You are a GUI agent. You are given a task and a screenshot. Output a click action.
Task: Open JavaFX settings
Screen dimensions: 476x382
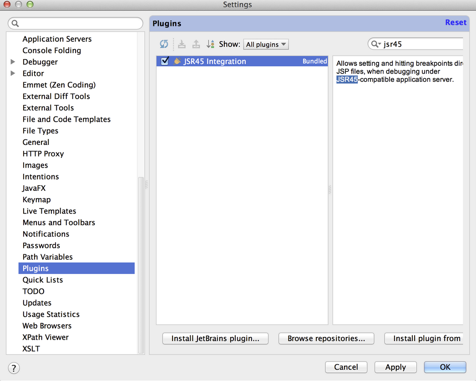point(34,188)
